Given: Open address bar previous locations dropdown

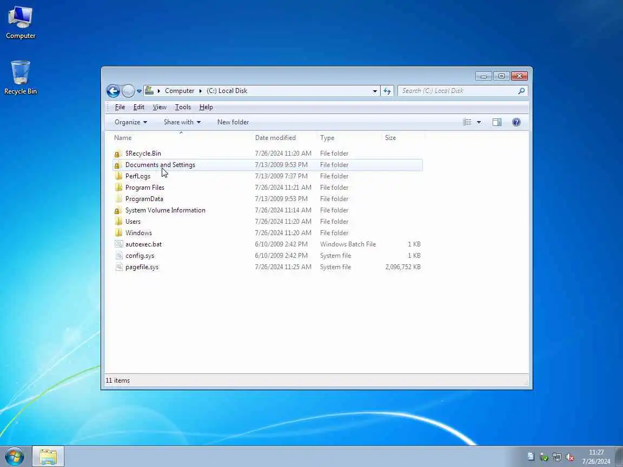Looking at the screenshot, I should click(375, 91).
